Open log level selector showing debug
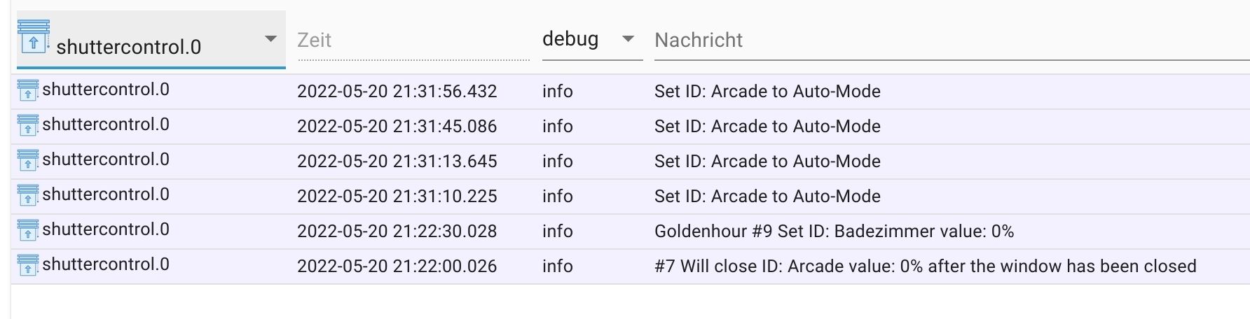 (x=592, y=39)
